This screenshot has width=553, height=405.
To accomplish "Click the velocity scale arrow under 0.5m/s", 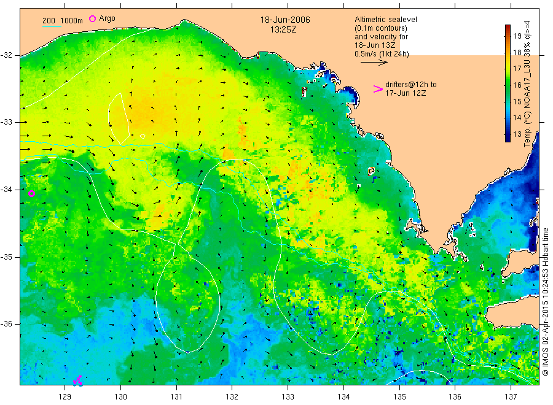I will [374, 63].
